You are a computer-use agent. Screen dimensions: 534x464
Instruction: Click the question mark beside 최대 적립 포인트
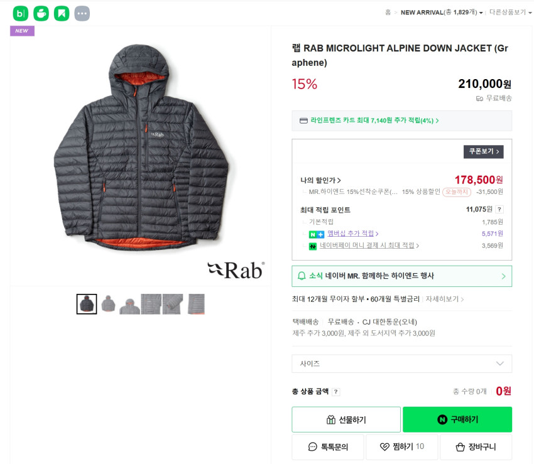pos(499,210)
